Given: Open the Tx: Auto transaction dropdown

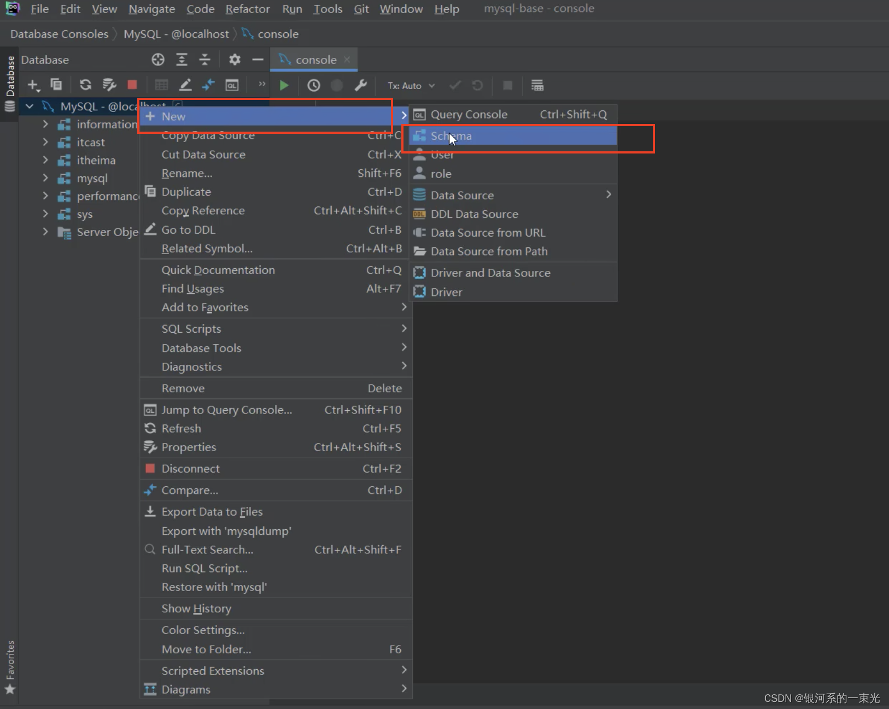Looking at the screenshot, I should point(411,86).
